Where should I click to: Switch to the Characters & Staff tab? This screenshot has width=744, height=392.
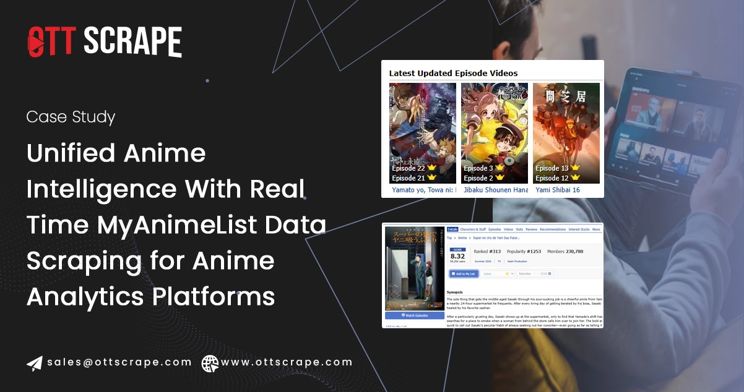click(x=473, y=229)
